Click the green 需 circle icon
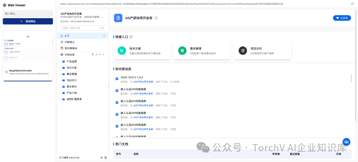The width and height of the screenshot is (358, 162). pyautogui.click(x=182, y=51)
